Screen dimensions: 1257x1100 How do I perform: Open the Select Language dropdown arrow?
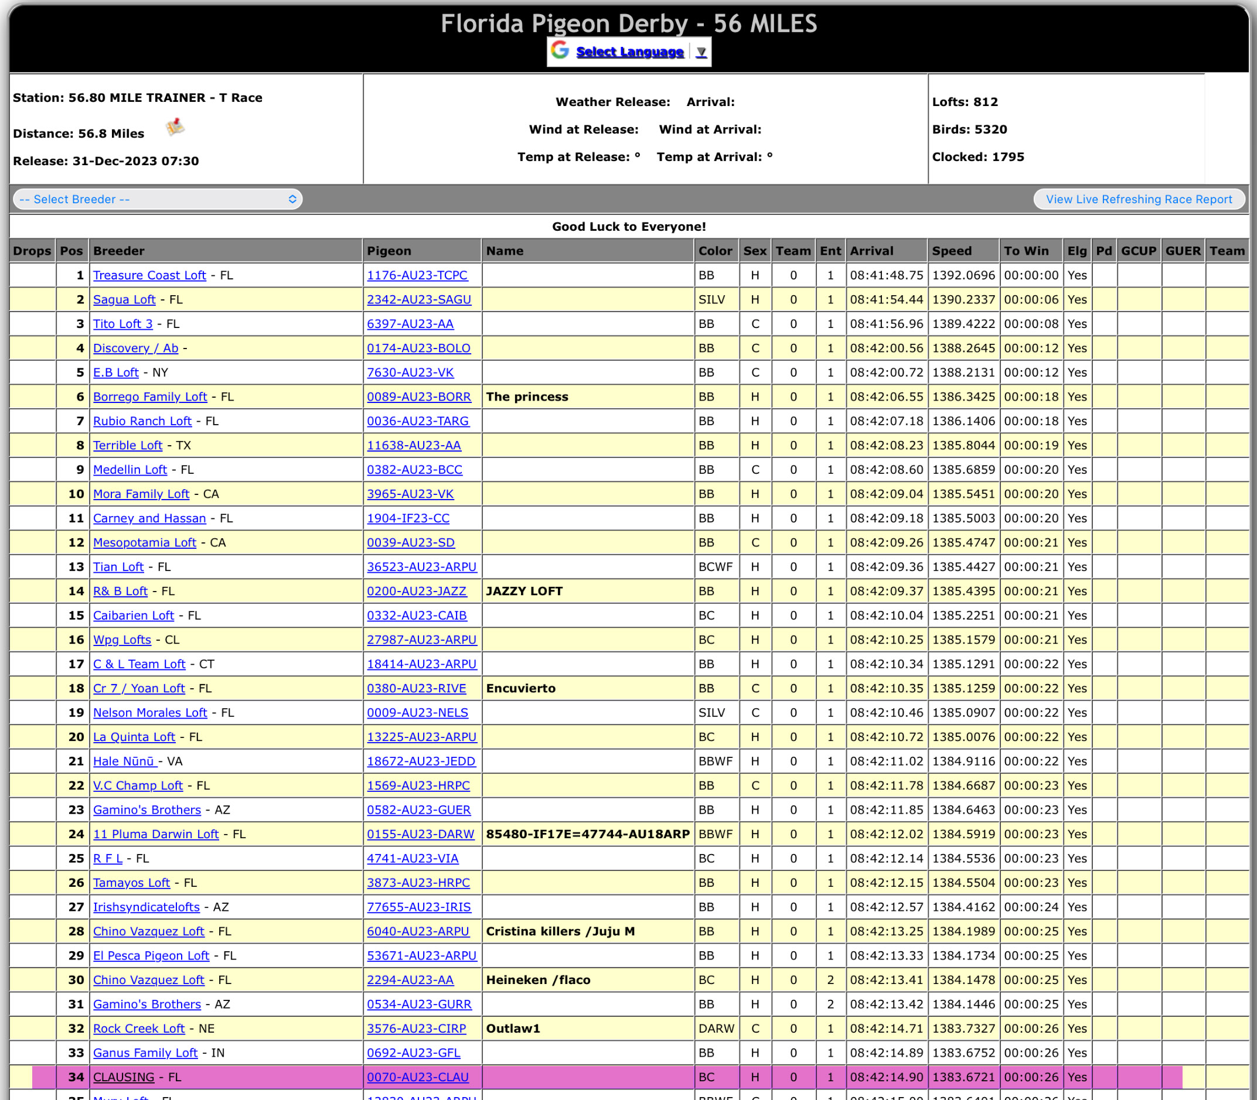[701, 52]
